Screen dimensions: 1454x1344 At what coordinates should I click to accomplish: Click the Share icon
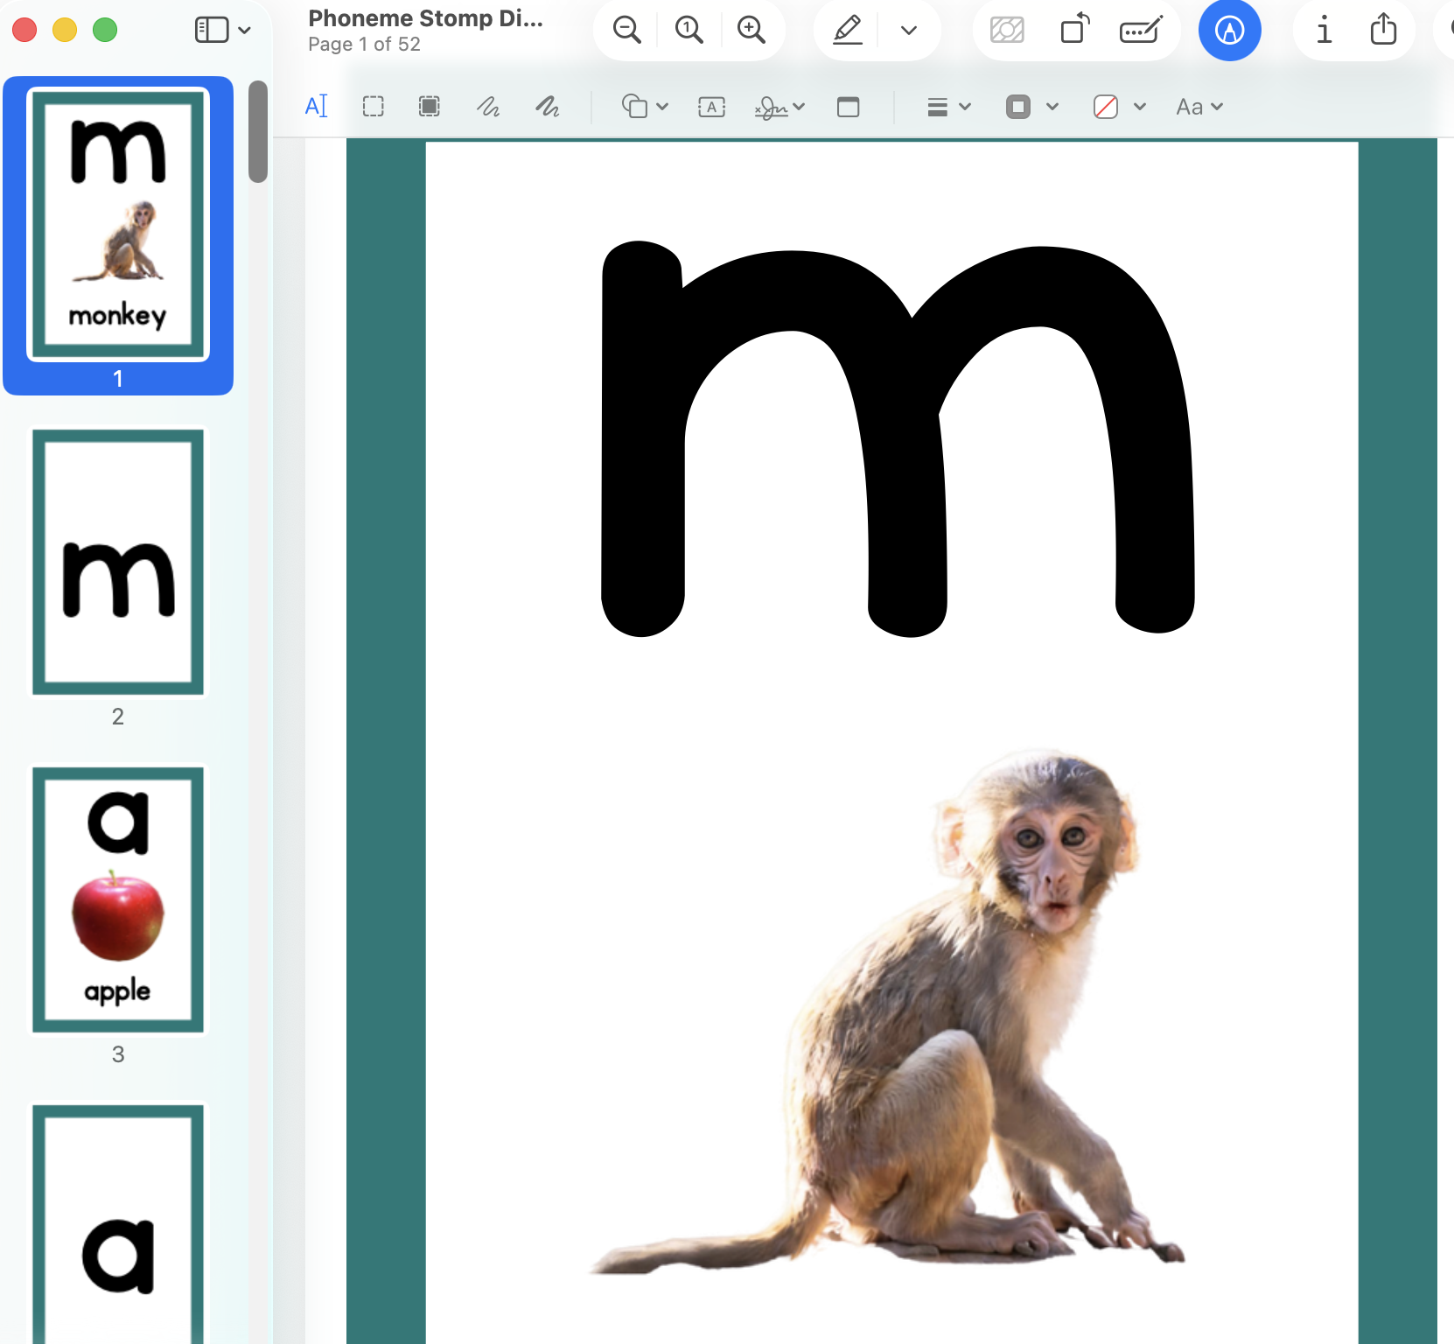click(x=1383, y=29)
